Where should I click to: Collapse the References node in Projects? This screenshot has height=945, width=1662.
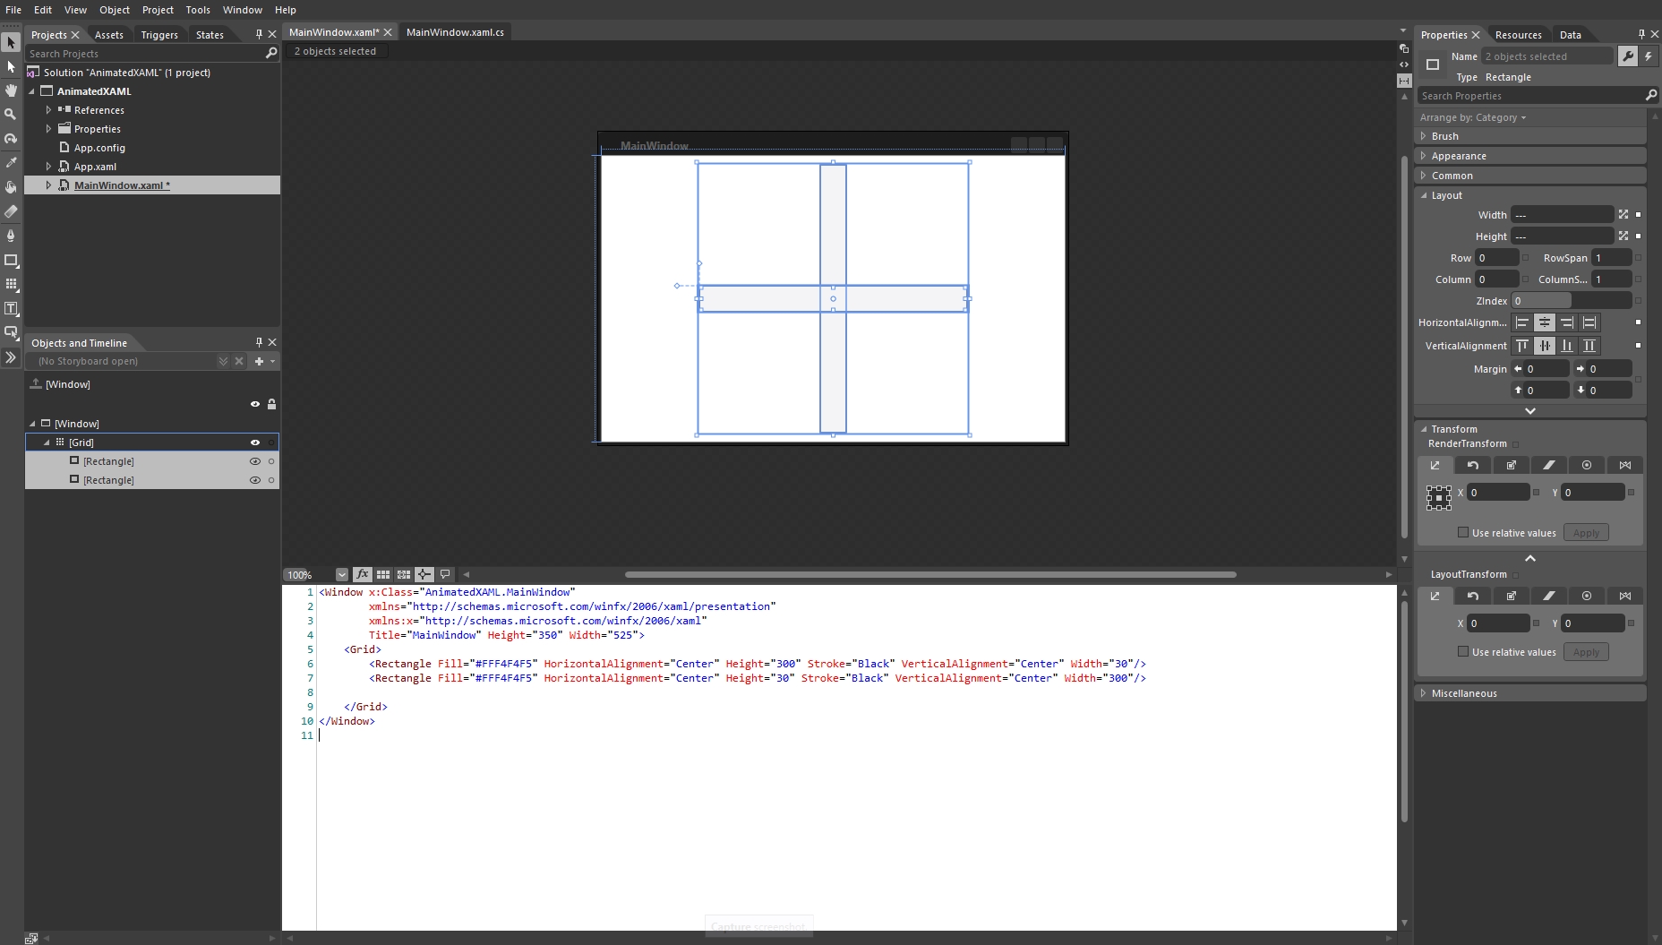(50, 109)
